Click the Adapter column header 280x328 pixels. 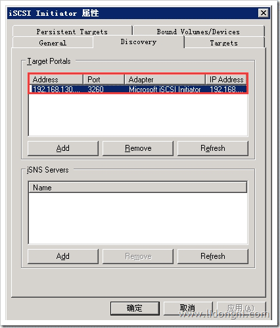coord(165,80)
